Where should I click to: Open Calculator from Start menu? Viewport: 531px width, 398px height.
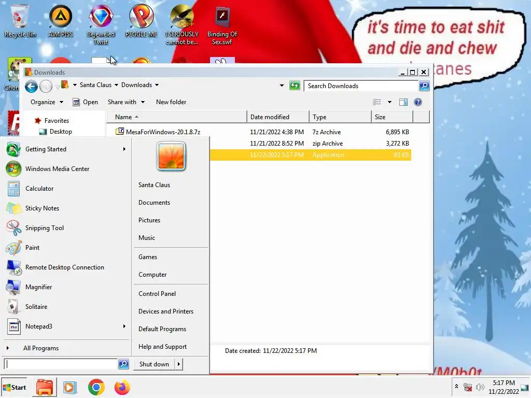(67, 189)
